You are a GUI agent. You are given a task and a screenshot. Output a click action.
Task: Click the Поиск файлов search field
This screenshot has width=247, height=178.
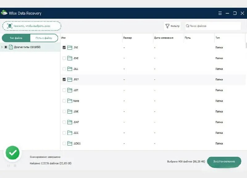point(213,26)
